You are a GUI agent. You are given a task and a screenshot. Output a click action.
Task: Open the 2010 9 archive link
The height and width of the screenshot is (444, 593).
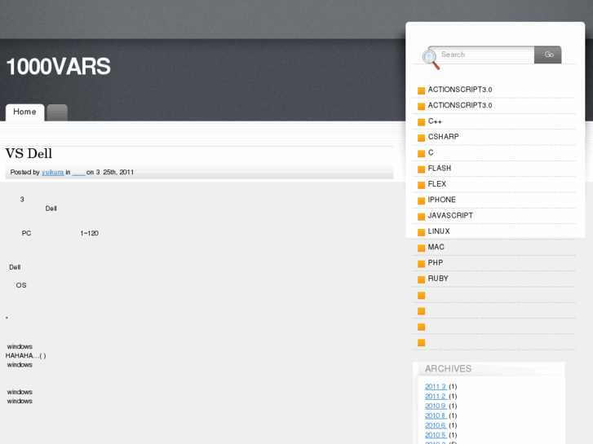click(x=436, y=407)
